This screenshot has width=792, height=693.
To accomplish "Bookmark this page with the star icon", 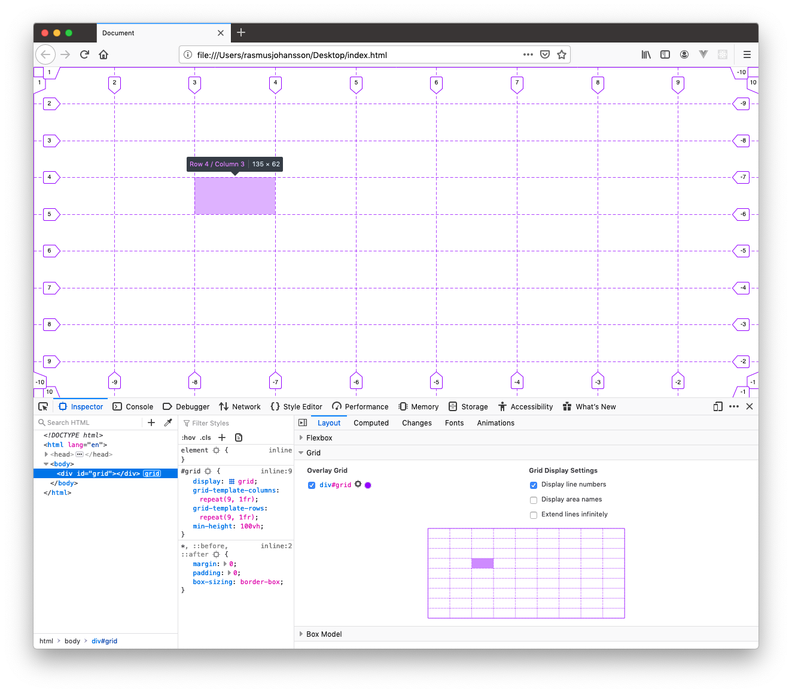I will point(562,54).
